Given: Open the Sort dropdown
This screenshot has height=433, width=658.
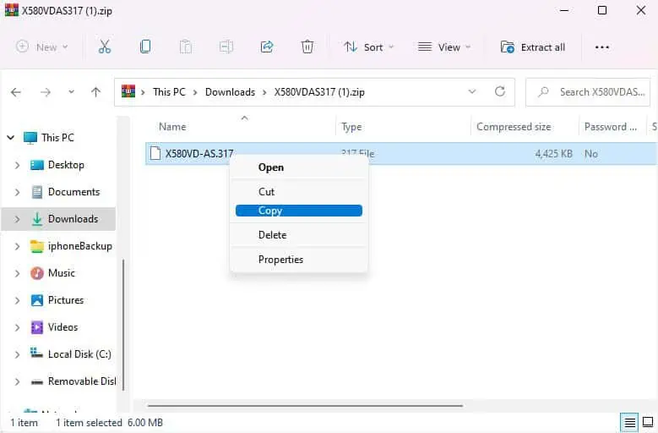Looking at the screenshot, I should 369,47.
